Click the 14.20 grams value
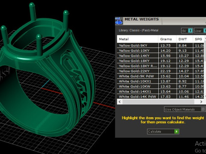The height and width of the screenshot is (154, 206). coord(165,50)
